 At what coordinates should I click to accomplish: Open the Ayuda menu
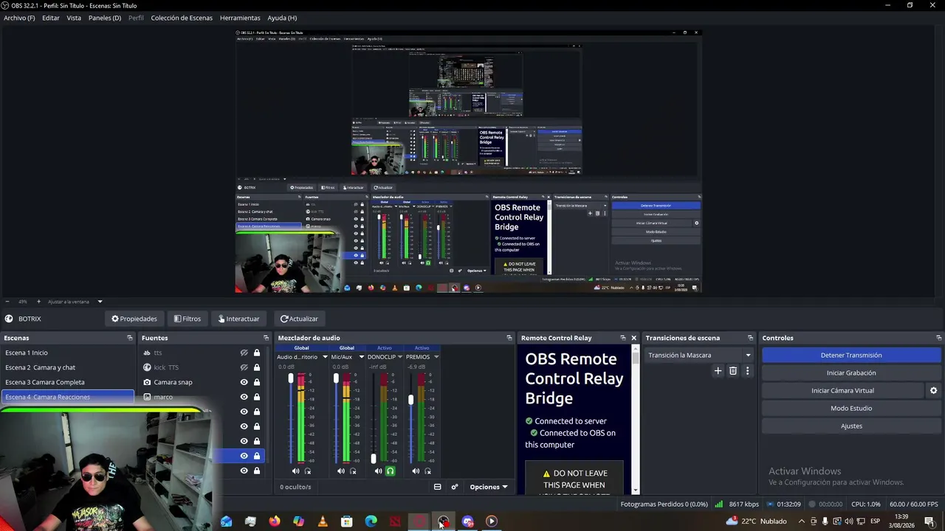coord(282,18)
